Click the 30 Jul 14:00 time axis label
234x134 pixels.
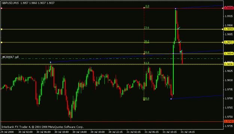(x=79, y=132)
